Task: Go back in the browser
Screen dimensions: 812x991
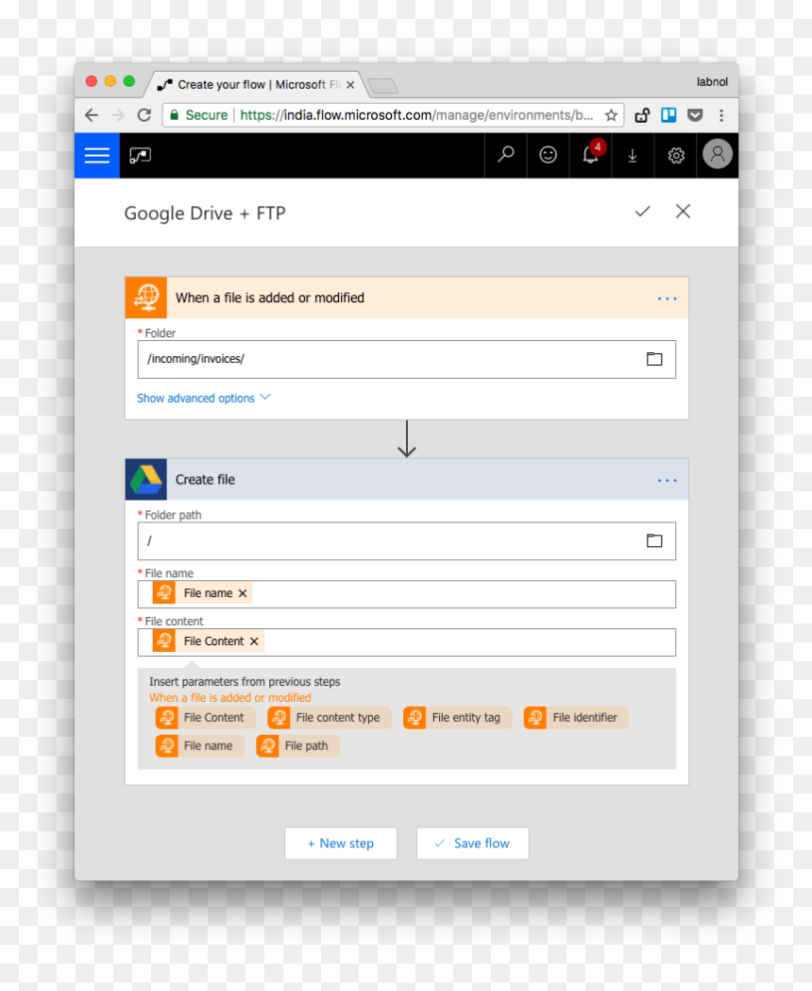Action: [x=92, y=115]
